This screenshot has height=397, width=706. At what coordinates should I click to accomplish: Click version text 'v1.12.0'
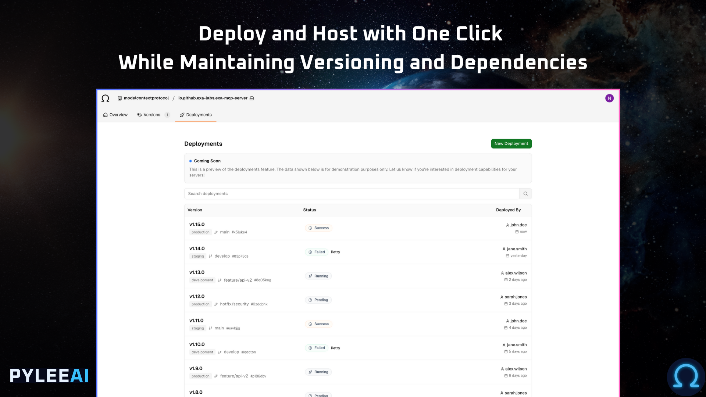(x=197, y=297)
